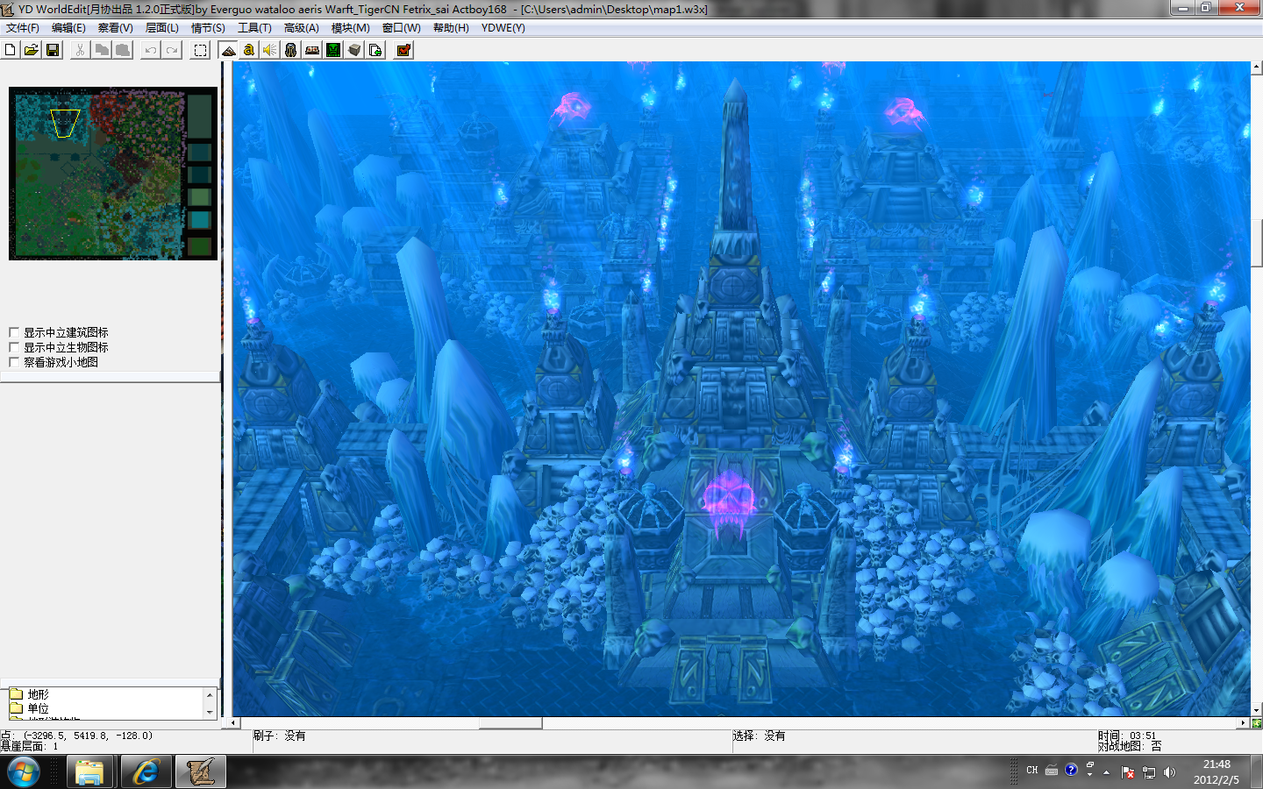Click the status text '刷子: 没有'

[x=279, y=736]
